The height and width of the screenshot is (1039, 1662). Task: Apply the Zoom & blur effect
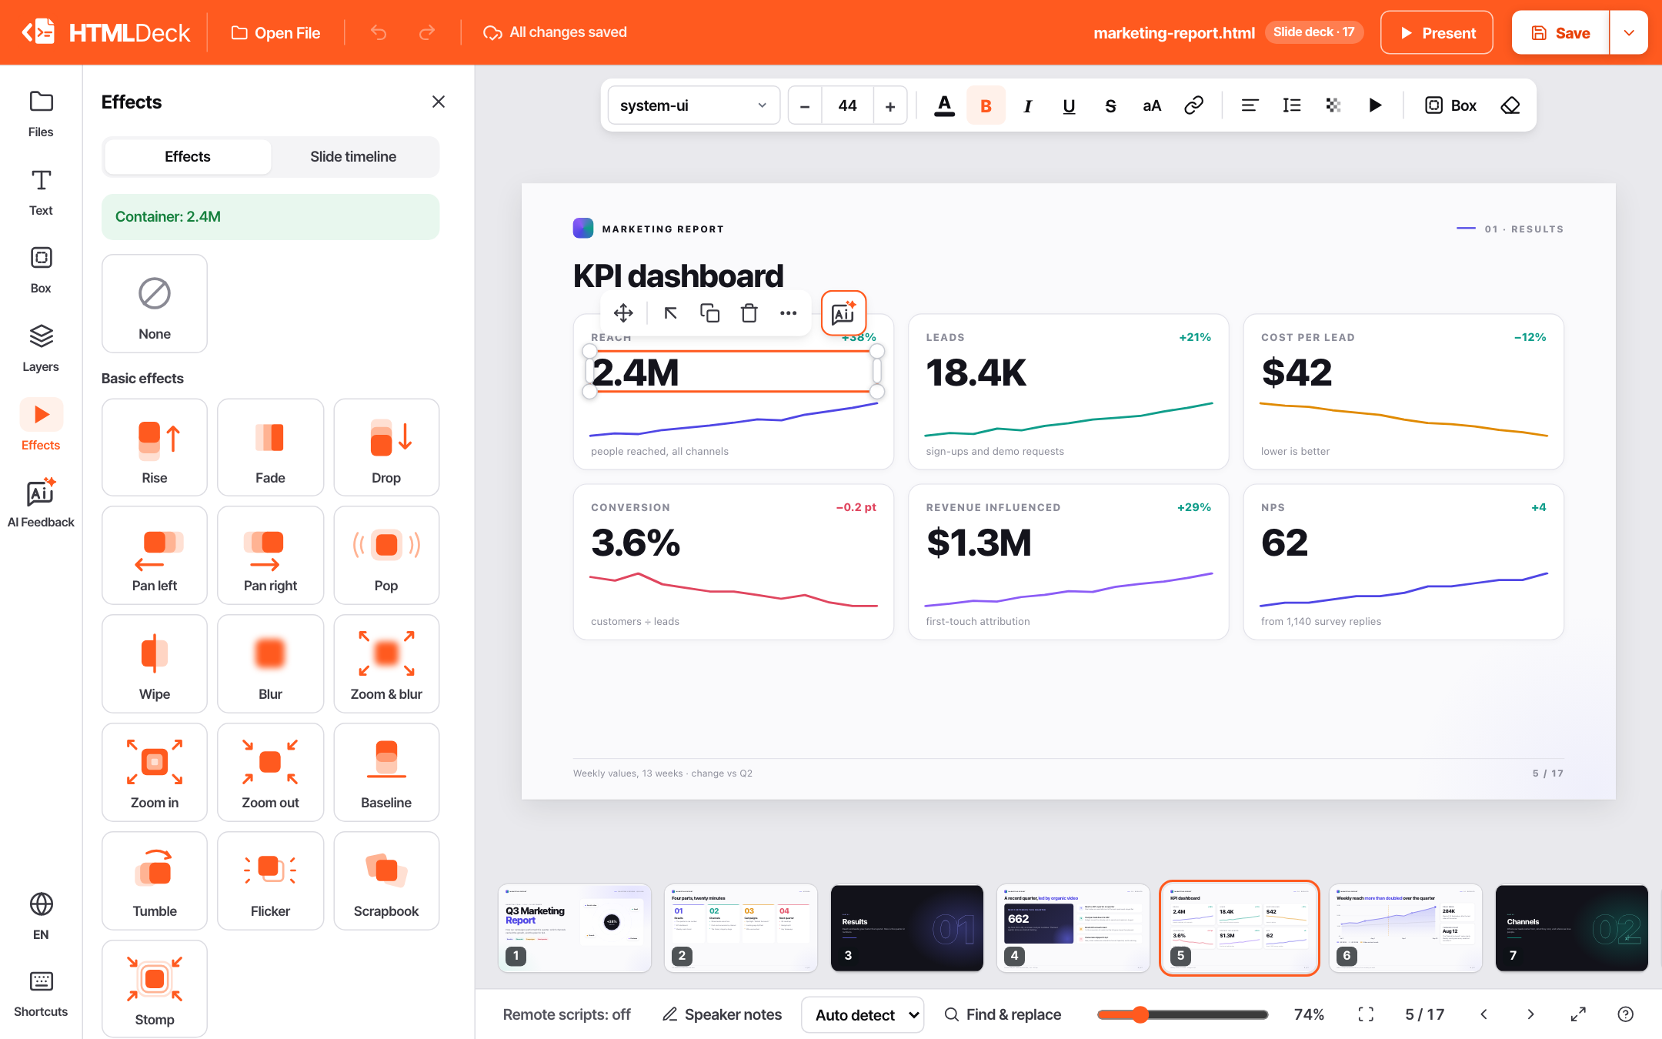[386, 664]
